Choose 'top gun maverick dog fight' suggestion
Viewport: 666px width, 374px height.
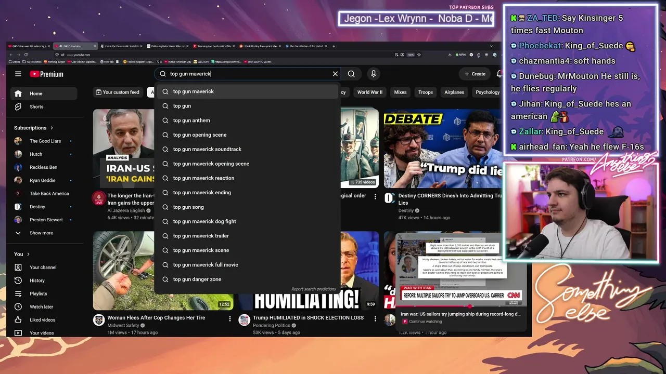tap(248, 221)
